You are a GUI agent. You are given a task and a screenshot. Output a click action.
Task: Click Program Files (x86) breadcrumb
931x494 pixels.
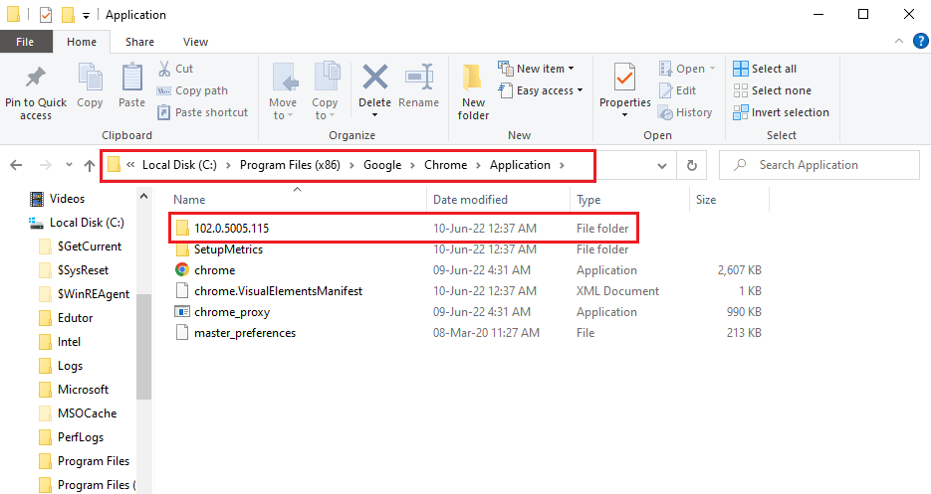pos(290,165)
